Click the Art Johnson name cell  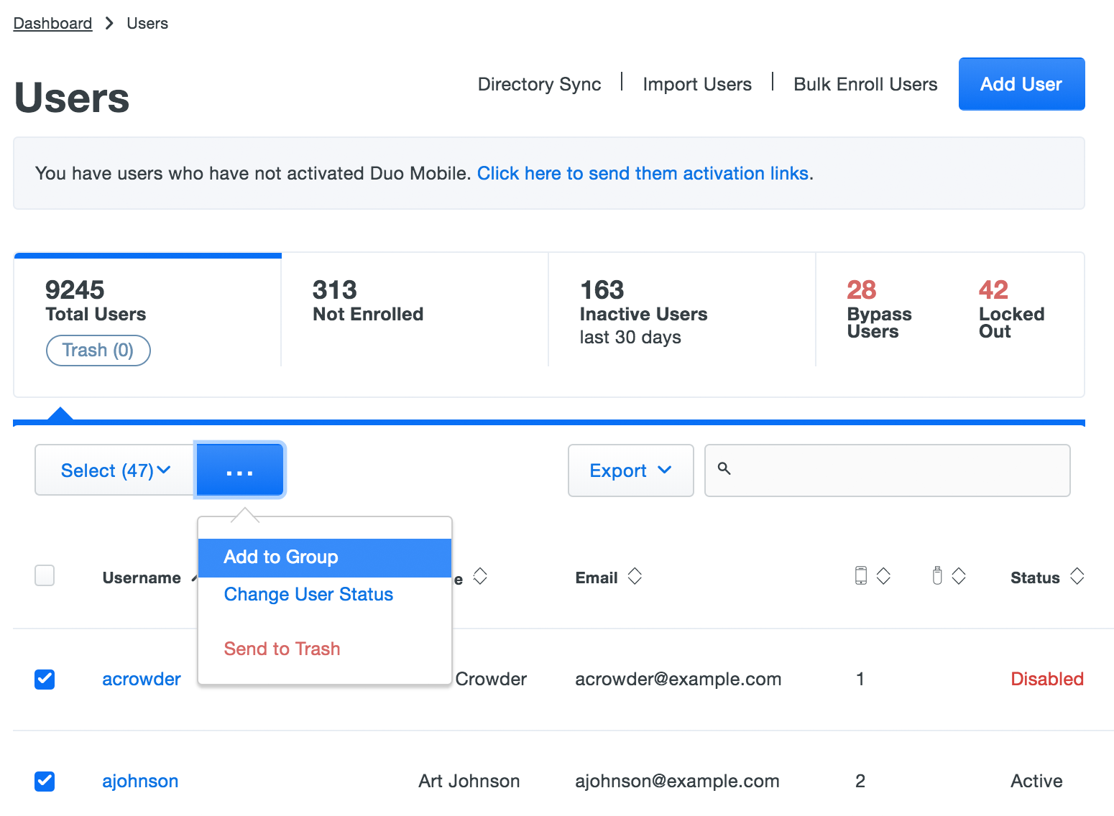469,782
